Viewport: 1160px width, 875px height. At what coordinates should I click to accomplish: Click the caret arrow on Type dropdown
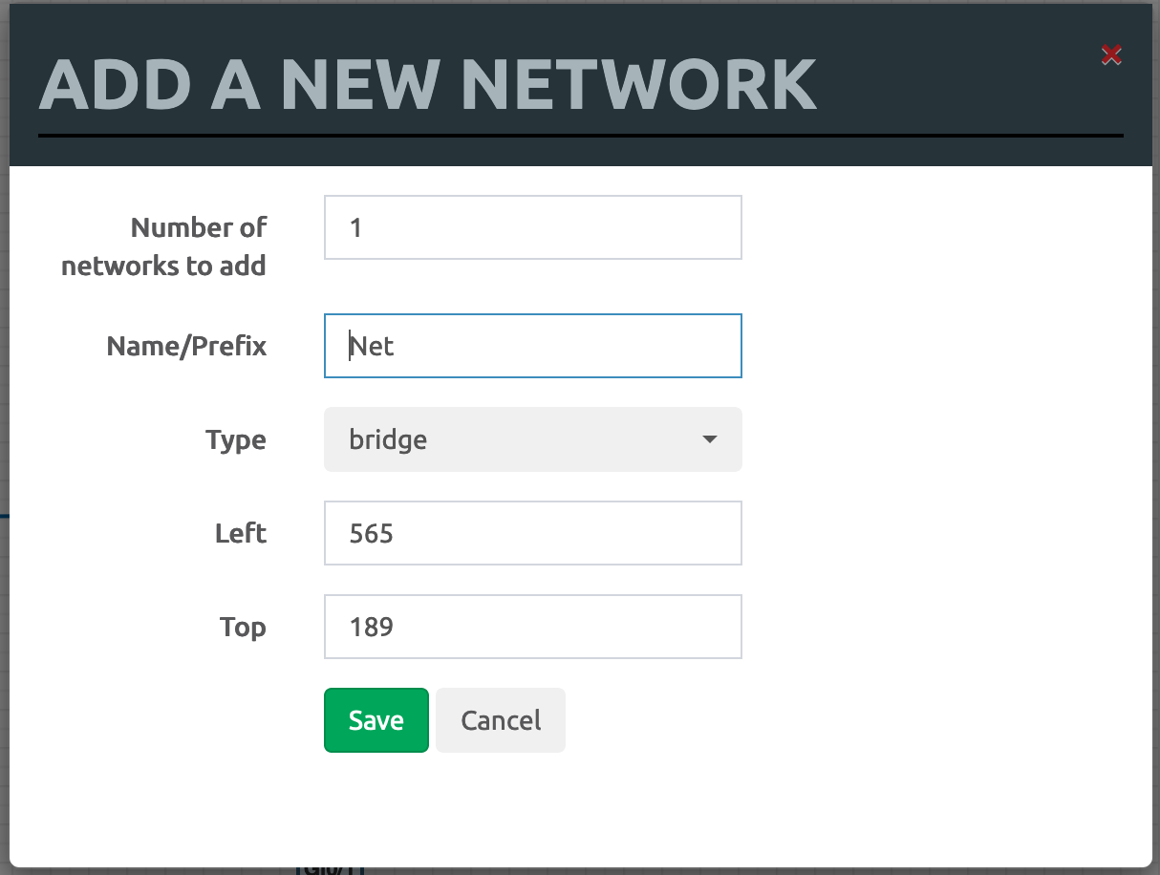709,439
